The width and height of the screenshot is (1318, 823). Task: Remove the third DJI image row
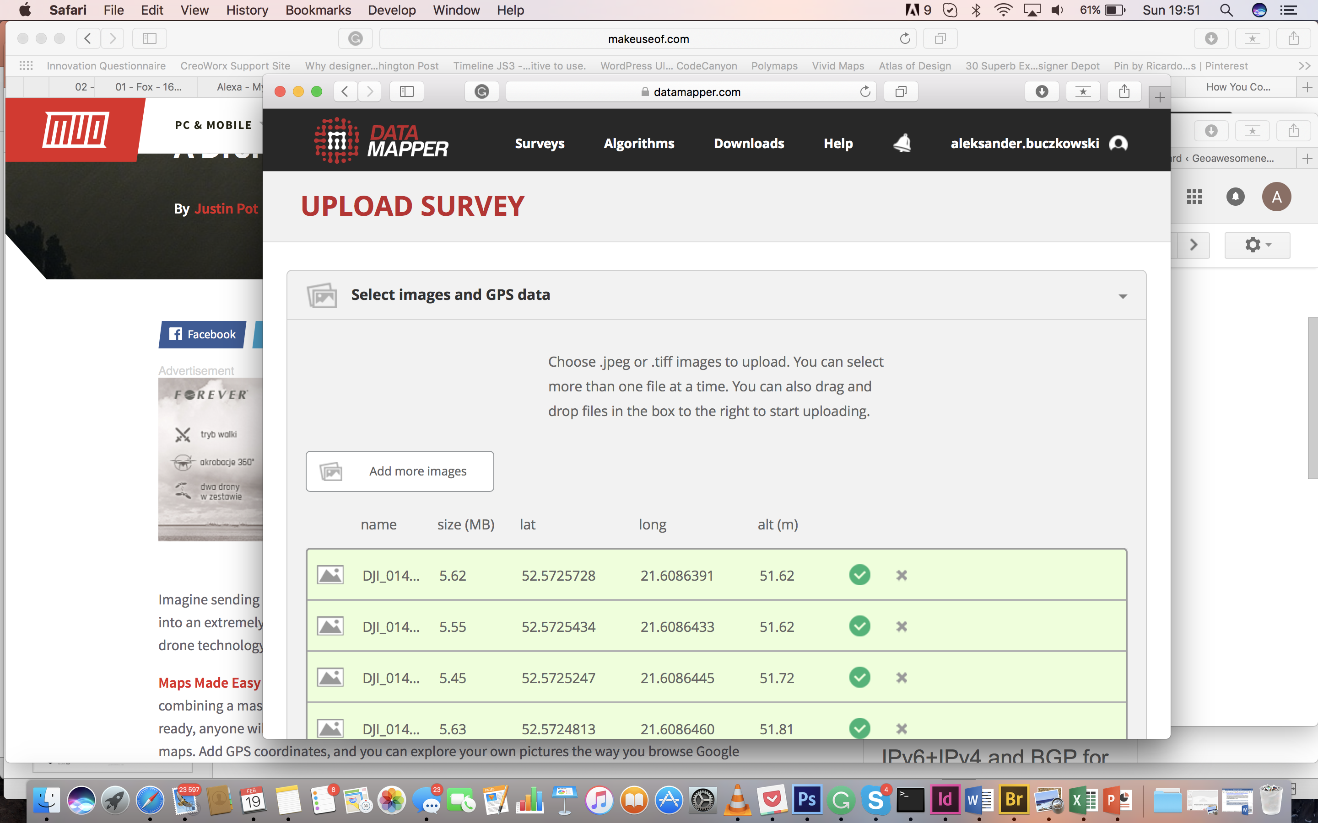902,678
